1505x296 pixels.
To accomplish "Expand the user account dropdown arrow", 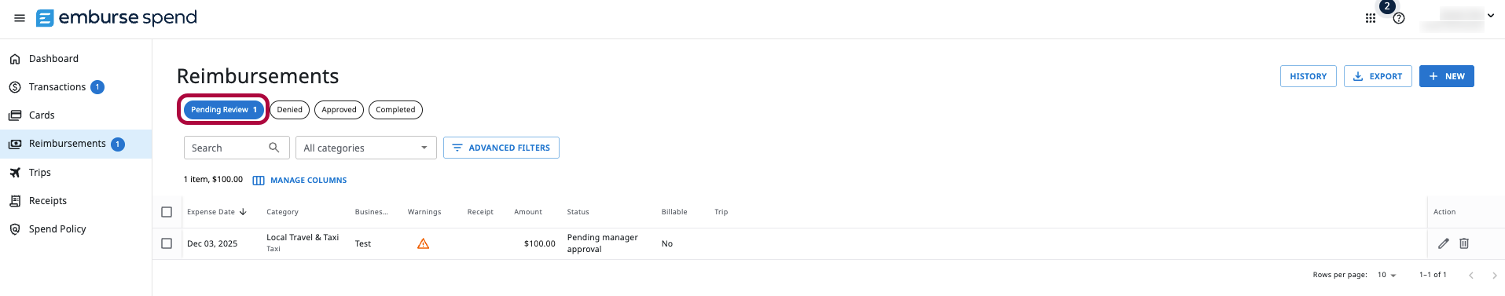I will pos(1491,15).
